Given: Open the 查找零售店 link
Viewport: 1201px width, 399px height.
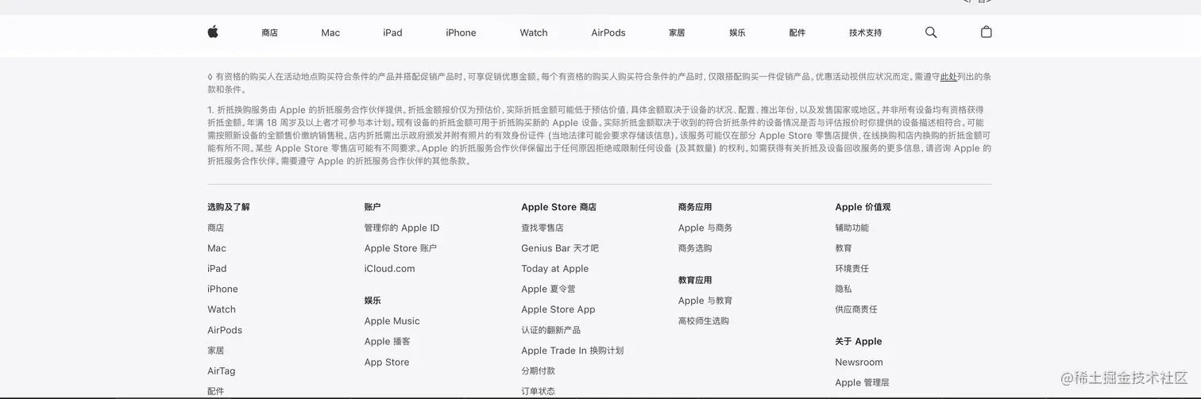Looking at the screenshot, I should click(543, 228).
